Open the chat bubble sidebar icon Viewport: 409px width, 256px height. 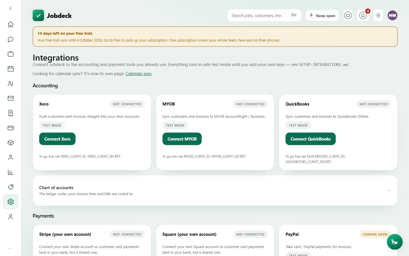(x=11, y=39)
